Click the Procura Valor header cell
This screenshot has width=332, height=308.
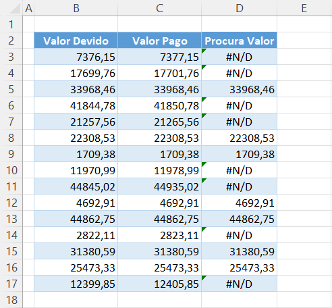pyautogui.click(x=240, y=41)
